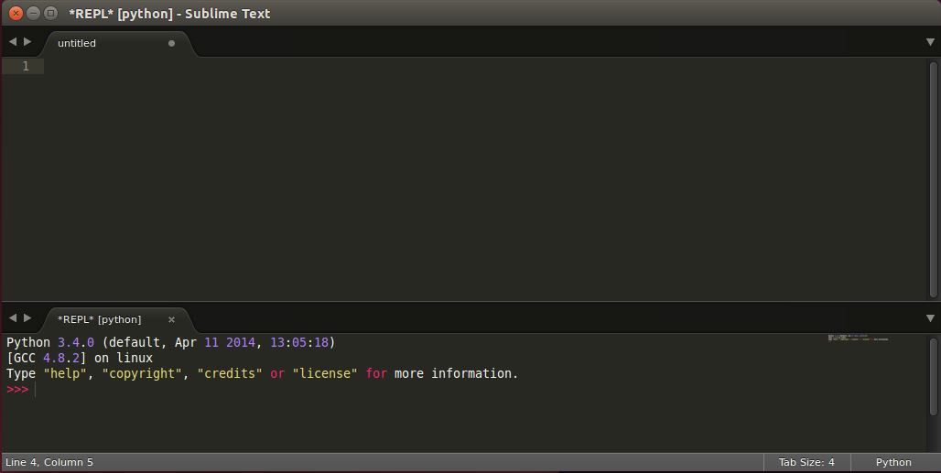Minimize the Sublime Text window
The width and height of the screenshot is (941, 473).
pos(34,13)
